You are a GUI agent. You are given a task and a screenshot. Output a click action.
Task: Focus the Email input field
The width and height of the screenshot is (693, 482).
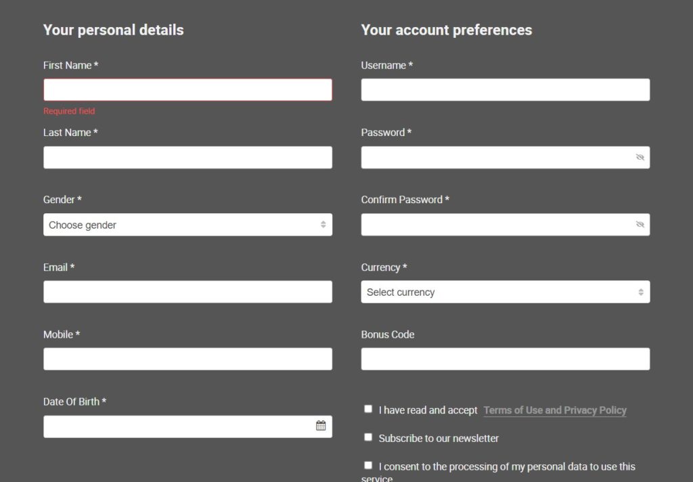(x=187, y=292)
